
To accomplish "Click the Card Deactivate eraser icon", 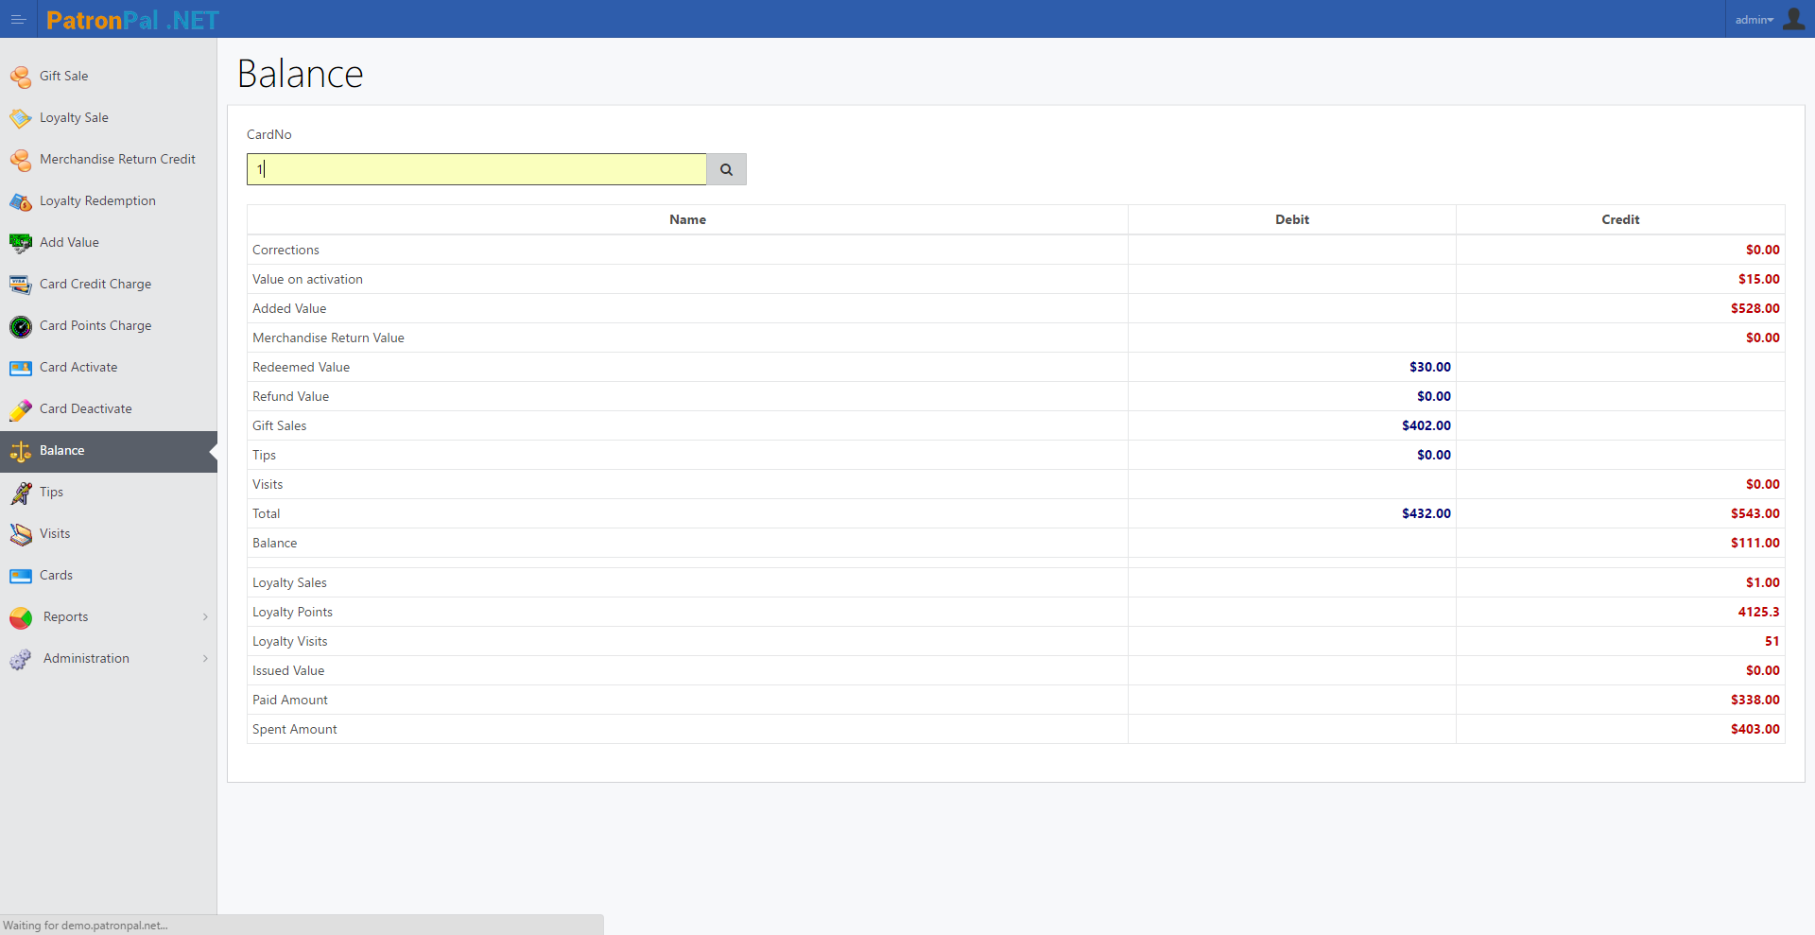I will click(21, 409).
